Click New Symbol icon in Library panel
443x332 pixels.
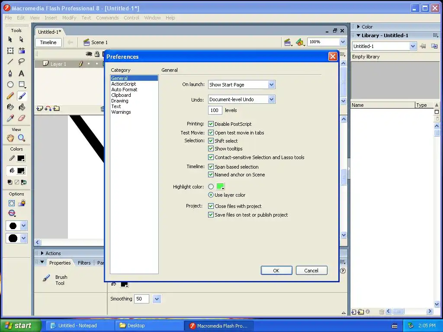pyautogui.click(x=354, y=312)
